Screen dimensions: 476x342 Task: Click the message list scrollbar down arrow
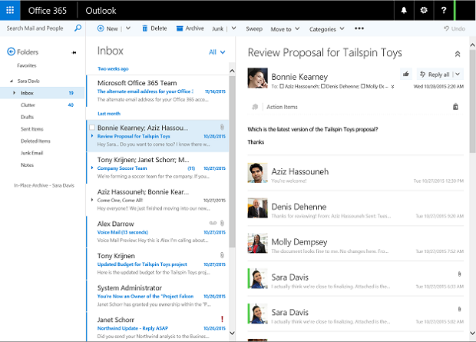coord(233,334)
